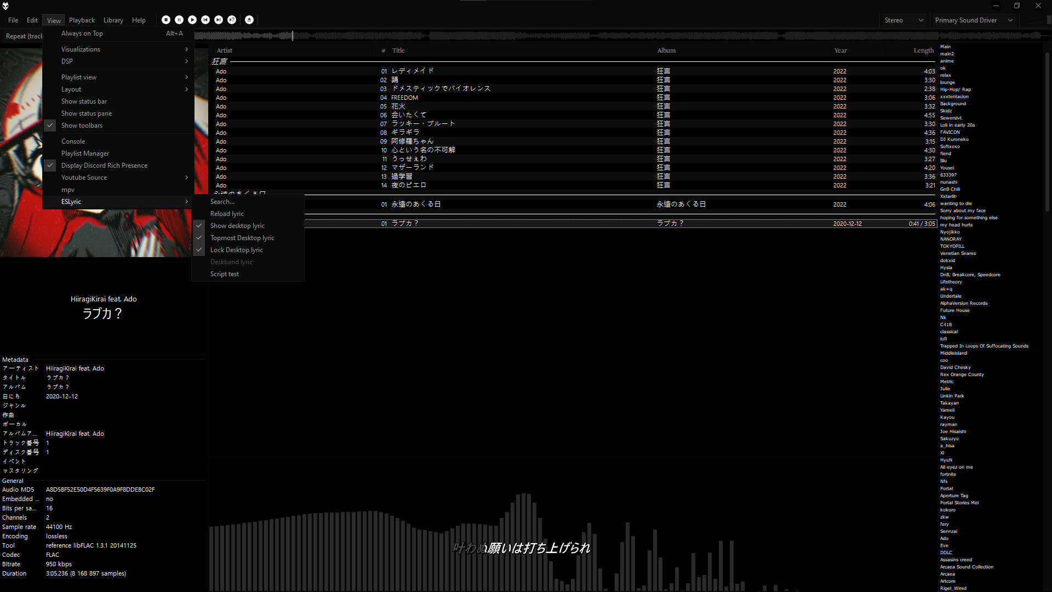
Task: Click the foobar2000 logo icon top-left
Action: point(5,6)
